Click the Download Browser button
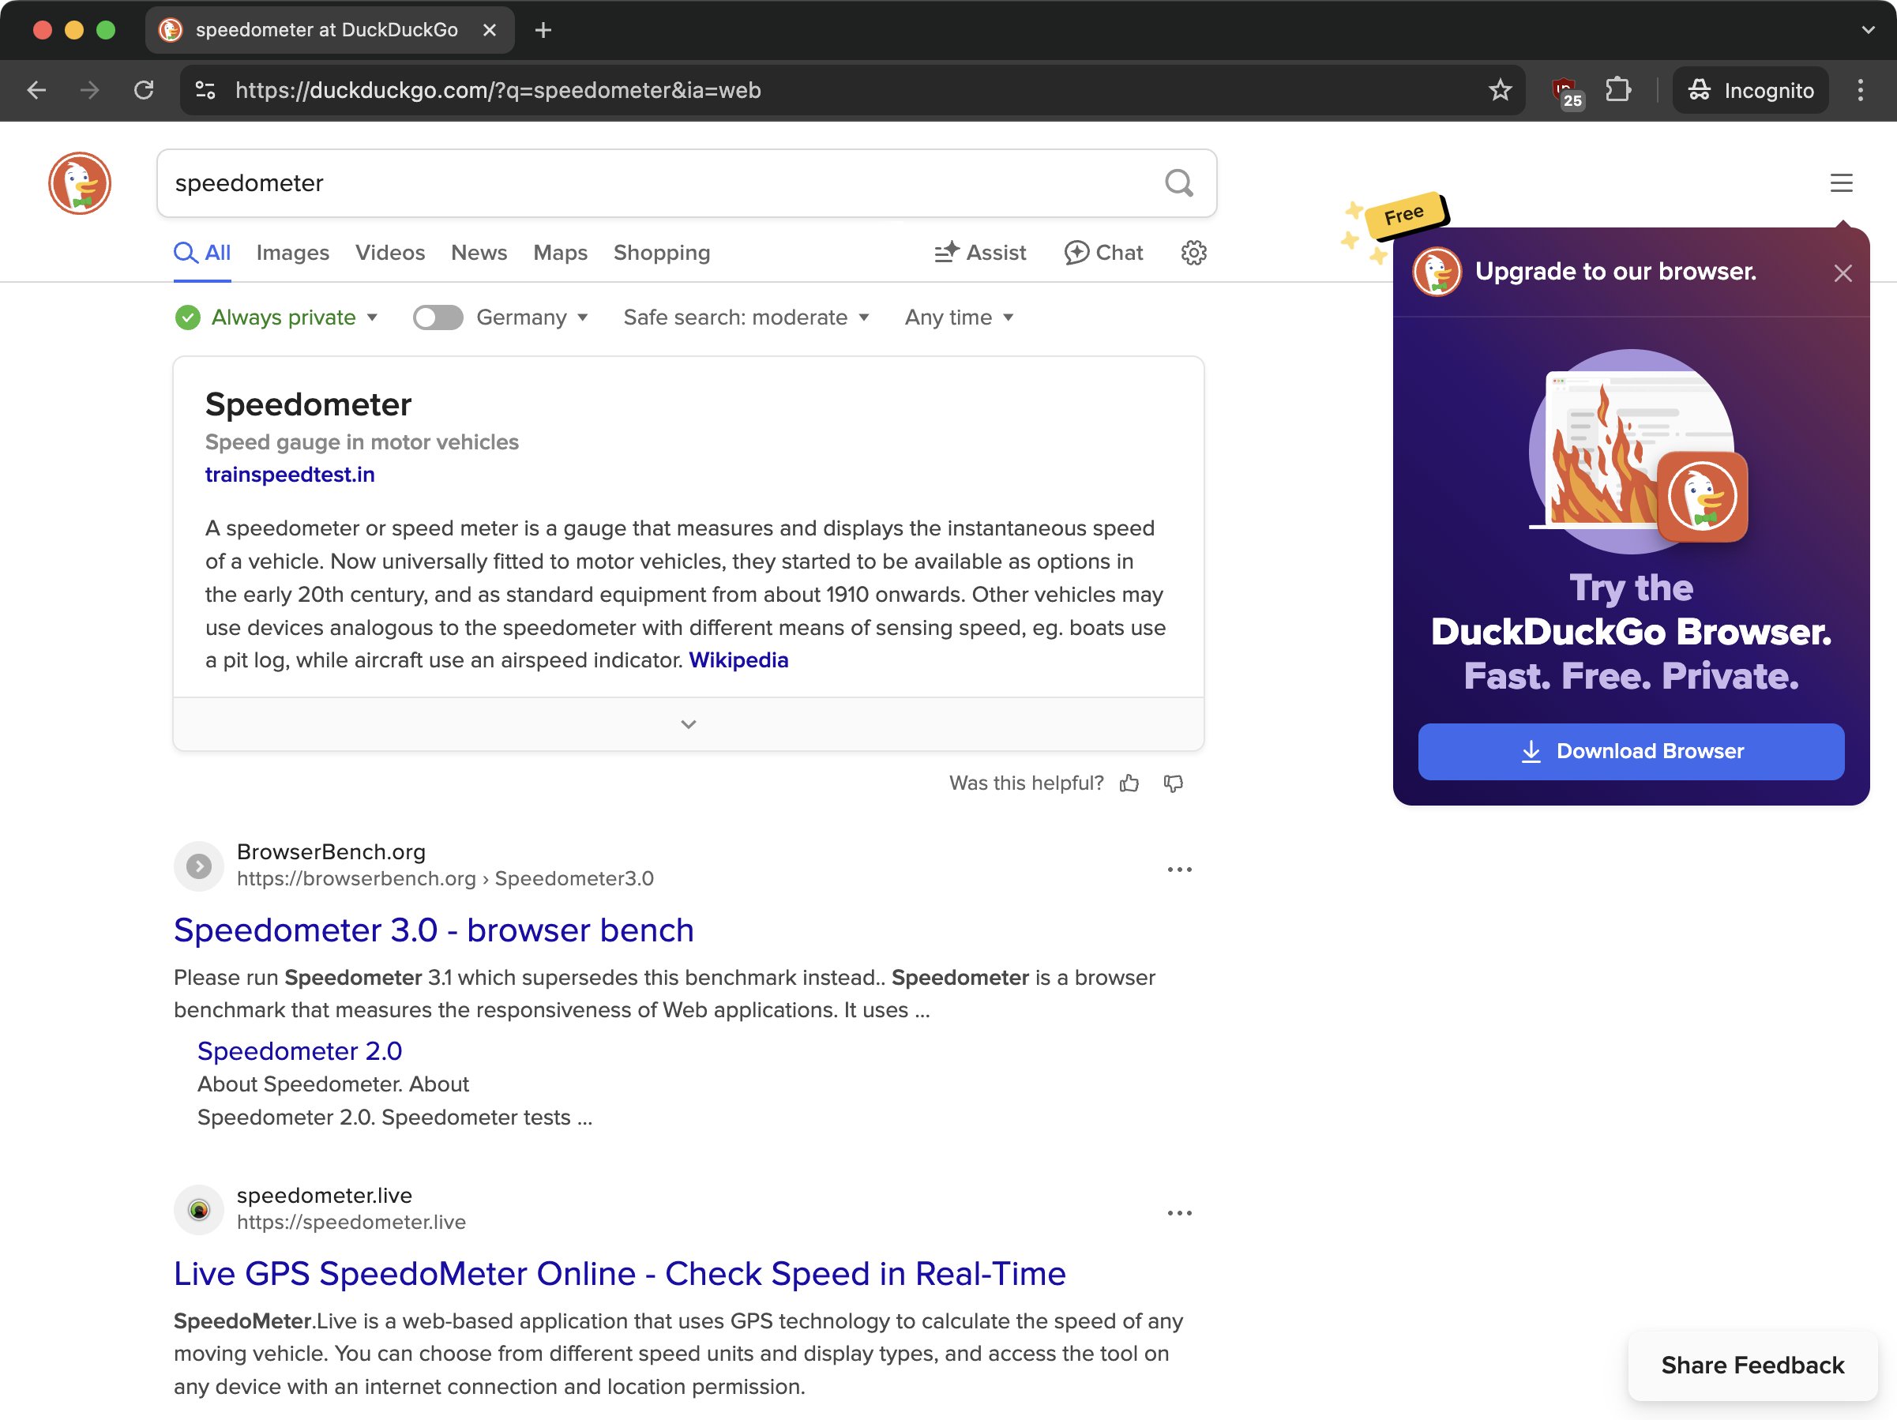The image size is (1897, 1420). pos(1630,751)
